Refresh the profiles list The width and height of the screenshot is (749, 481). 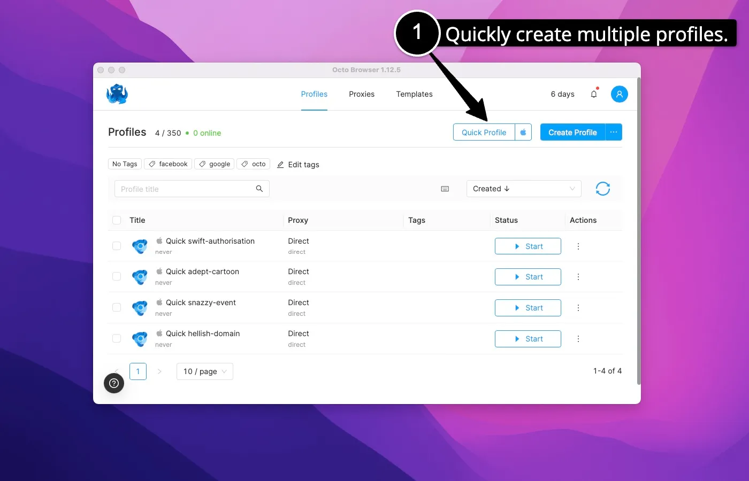coord(603,189)
